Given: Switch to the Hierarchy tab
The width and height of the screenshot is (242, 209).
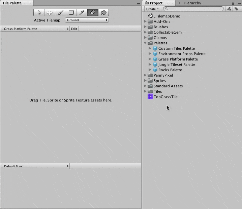Looking at the screenshot, I should (x=190, y=3).
